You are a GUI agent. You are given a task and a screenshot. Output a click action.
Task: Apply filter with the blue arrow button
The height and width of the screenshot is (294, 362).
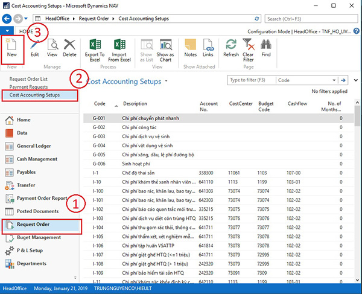tap(343, 80)
